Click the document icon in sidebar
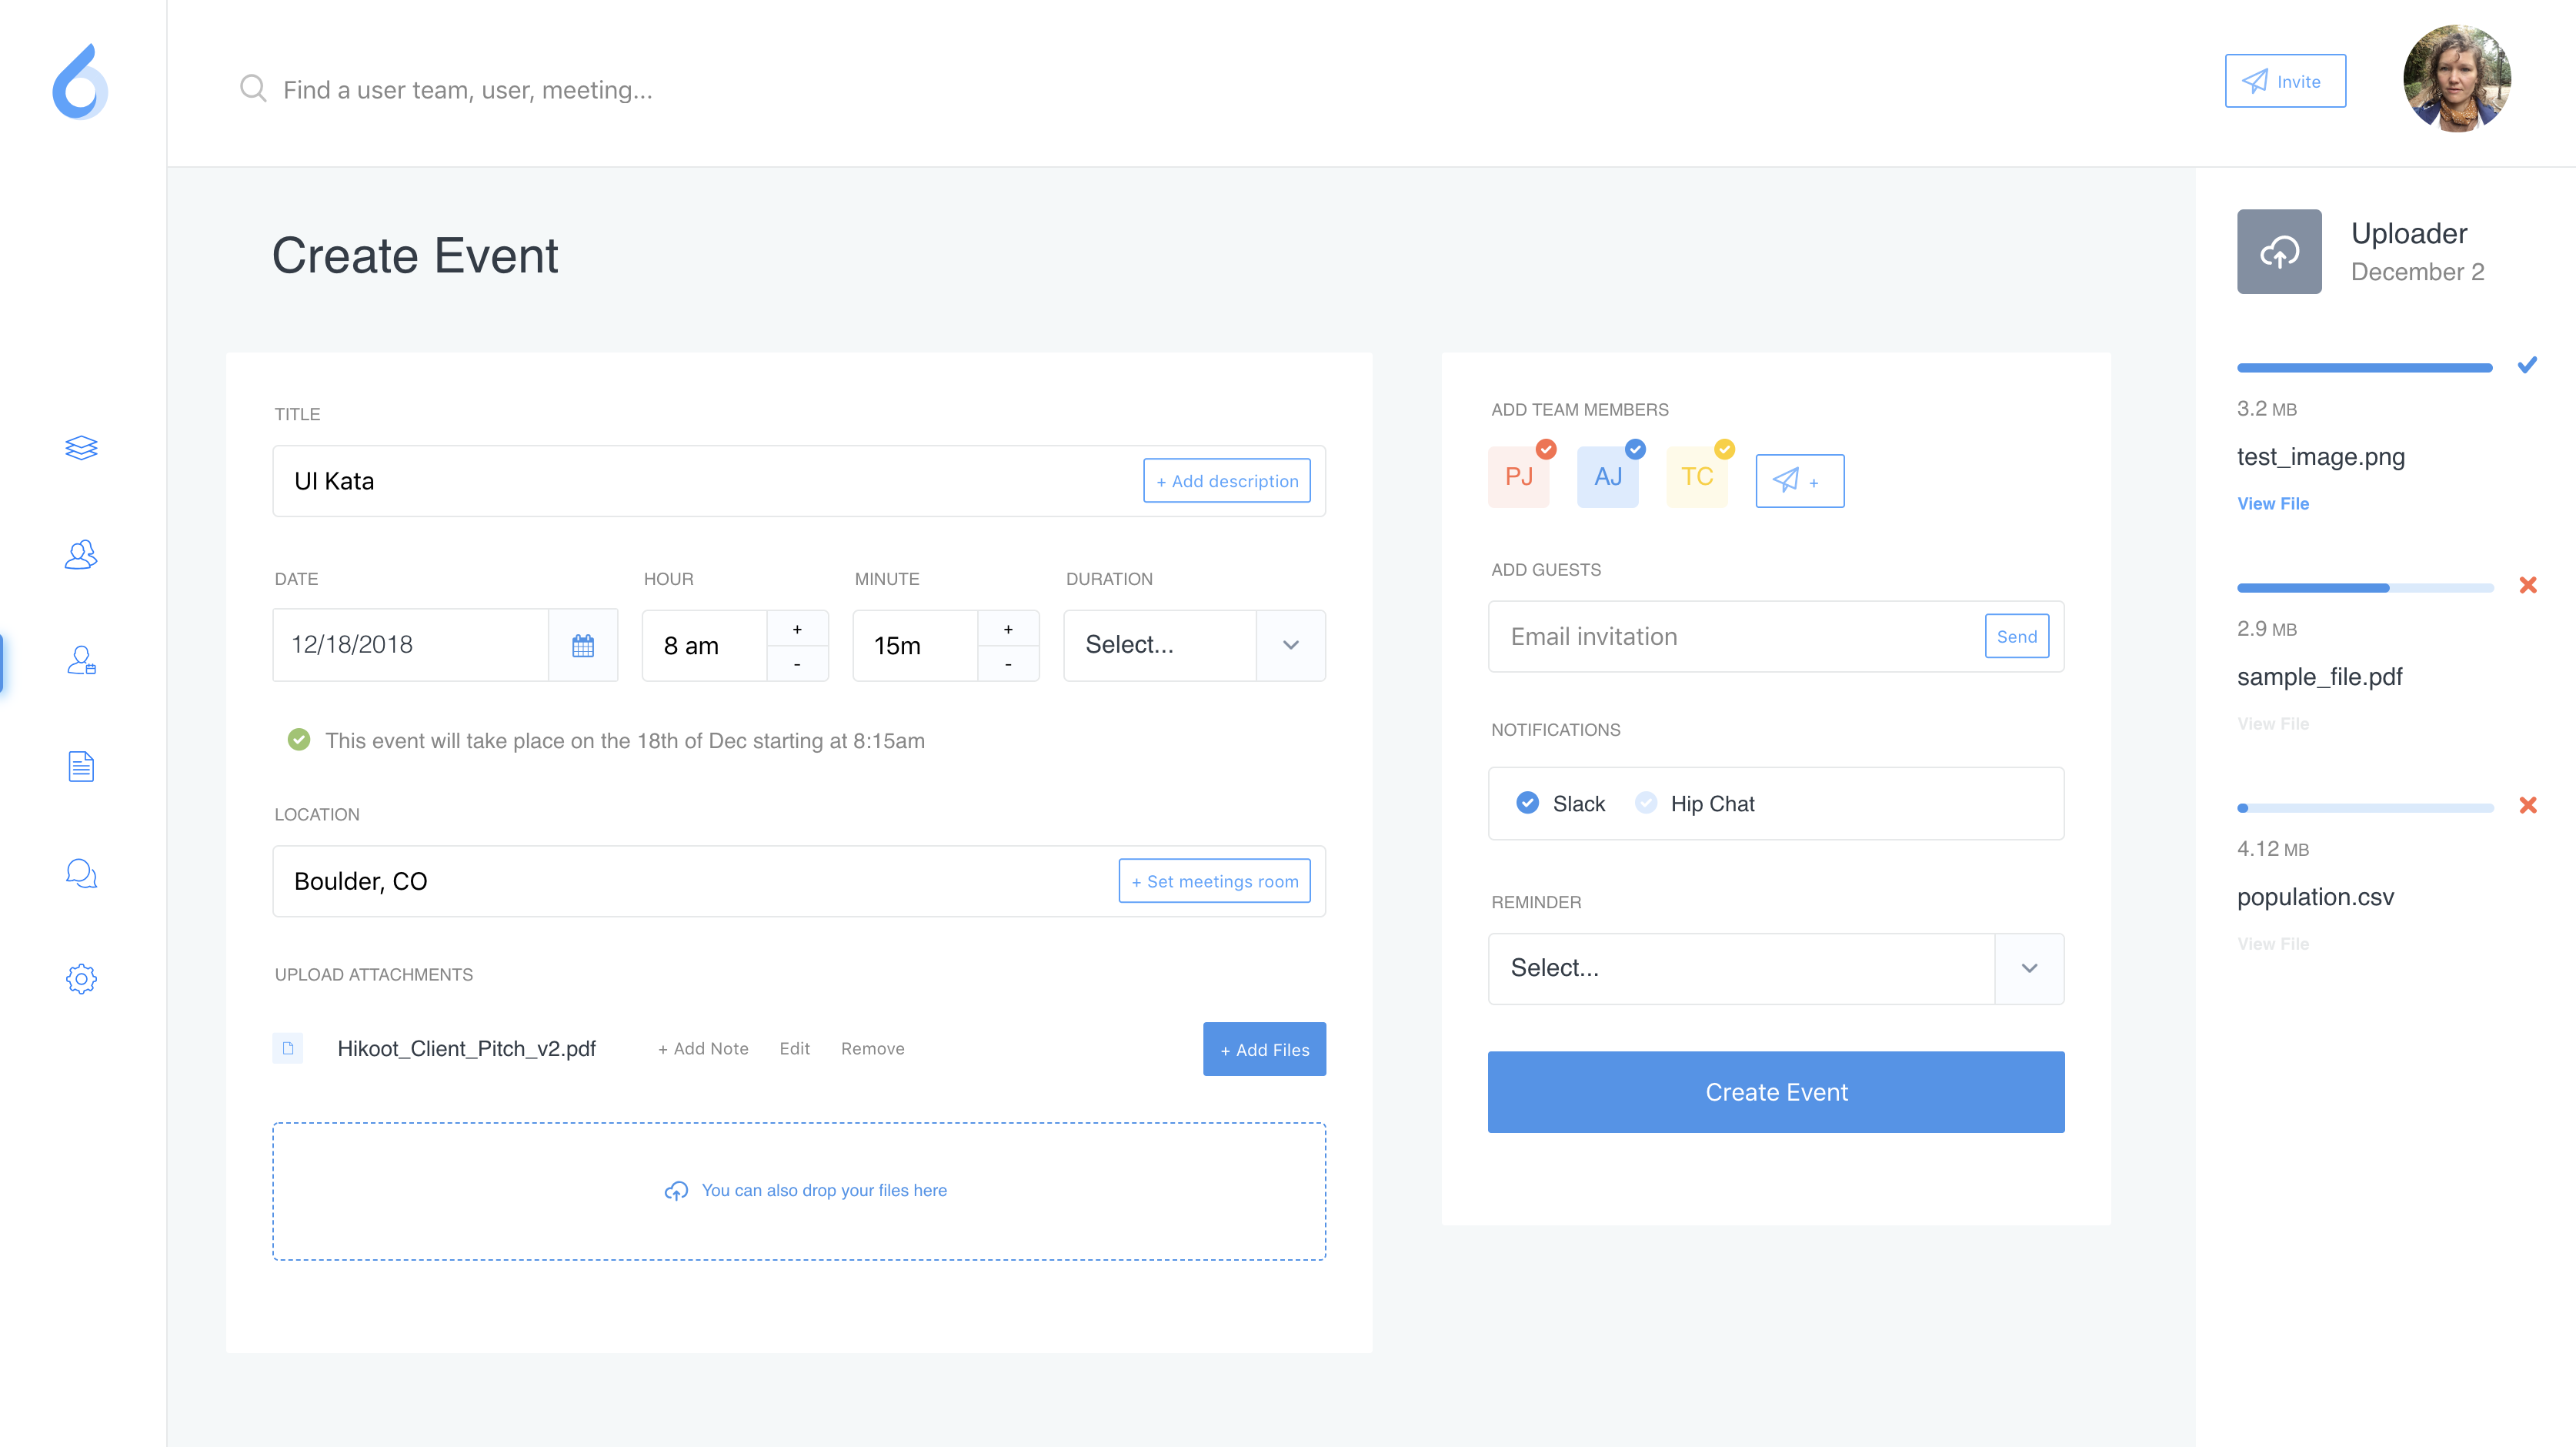Screen dimensions: 2576x1447 coord(81,767)
